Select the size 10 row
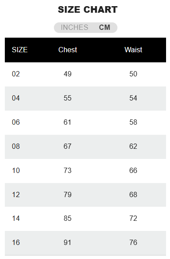The height and width of the screenshot is (259, 170). click(x=85, y=171)
